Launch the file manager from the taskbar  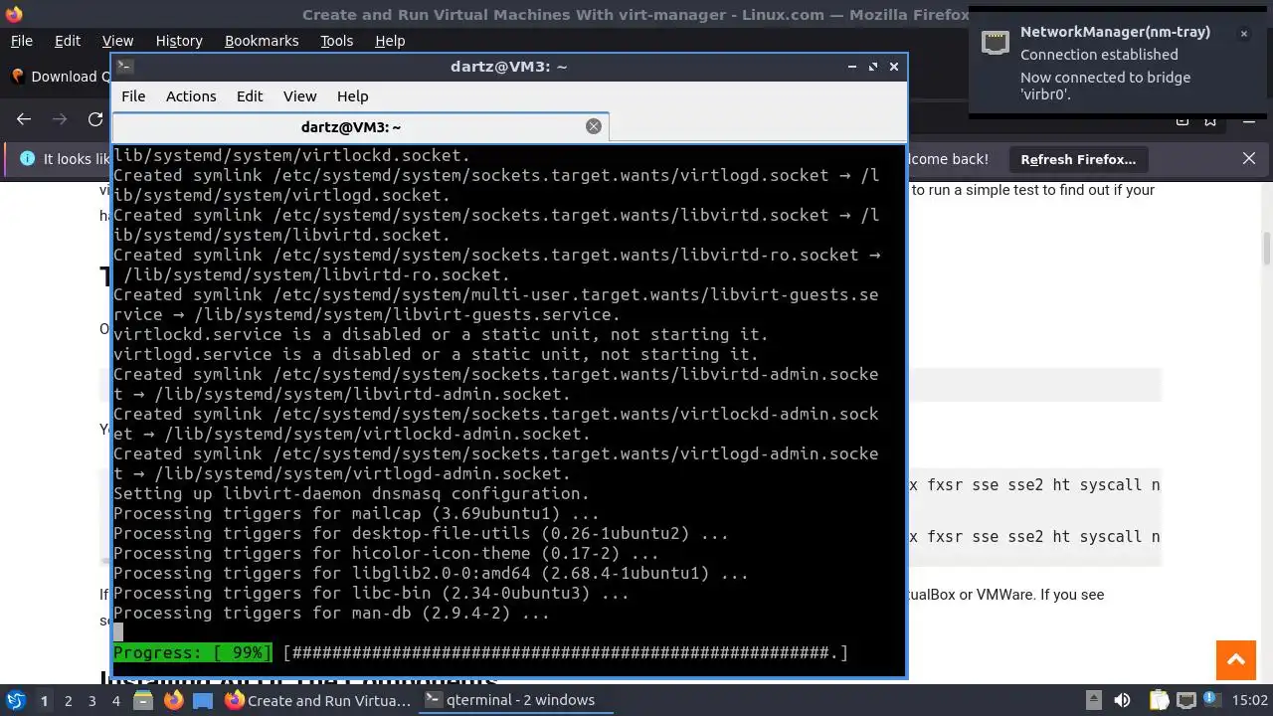click(143, 700)
